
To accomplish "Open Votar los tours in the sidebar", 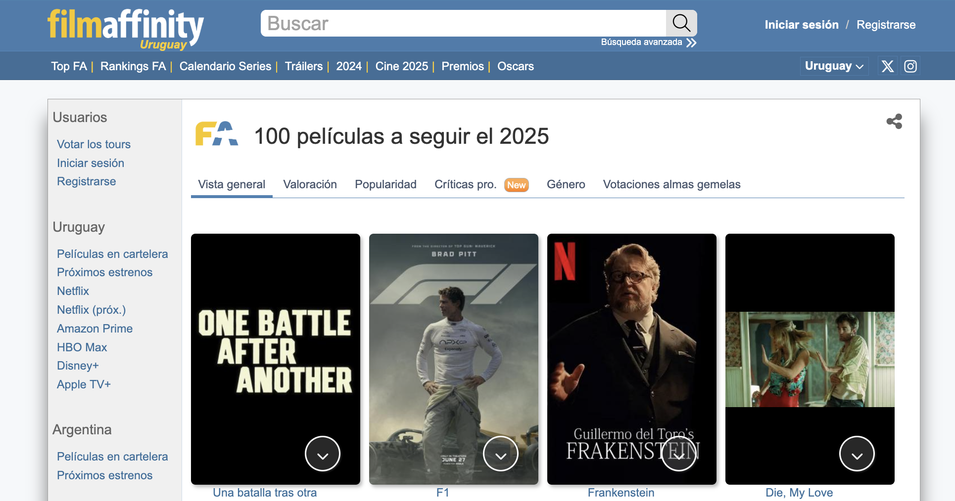I will (x=94, y=144).
